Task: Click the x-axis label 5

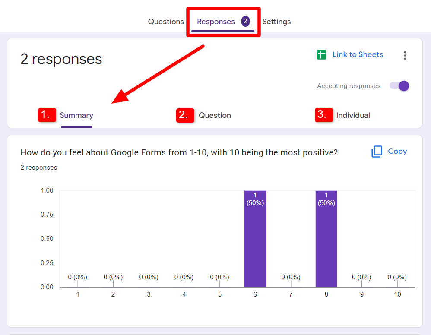Action: [x=220, y=294]
